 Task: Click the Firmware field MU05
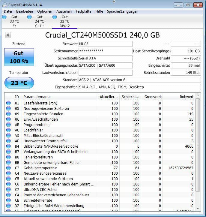106,44
